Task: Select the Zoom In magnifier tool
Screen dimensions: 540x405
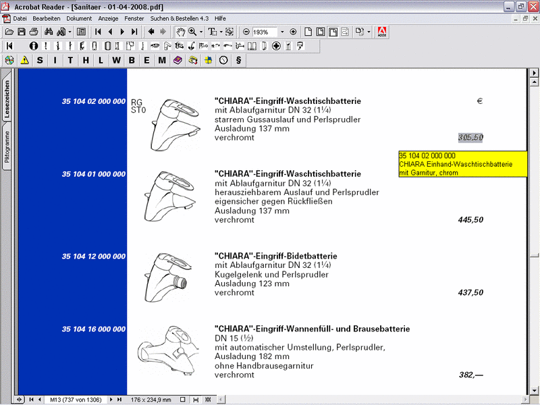Action: (x=192, y=32)
